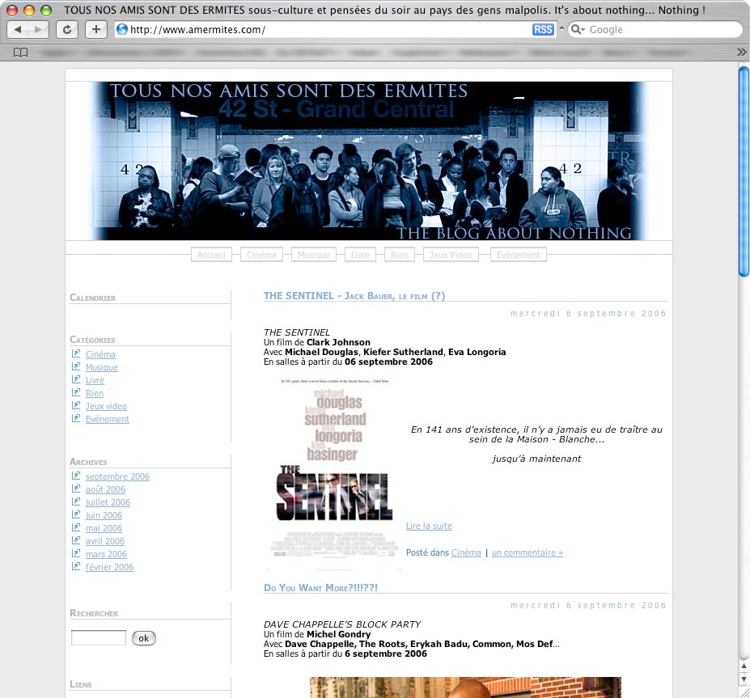Open the Rien category link in sidebar
The image size is (750, 698).
tap(94, 393)
